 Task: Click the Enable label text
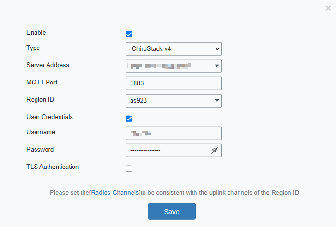[36, 33]
